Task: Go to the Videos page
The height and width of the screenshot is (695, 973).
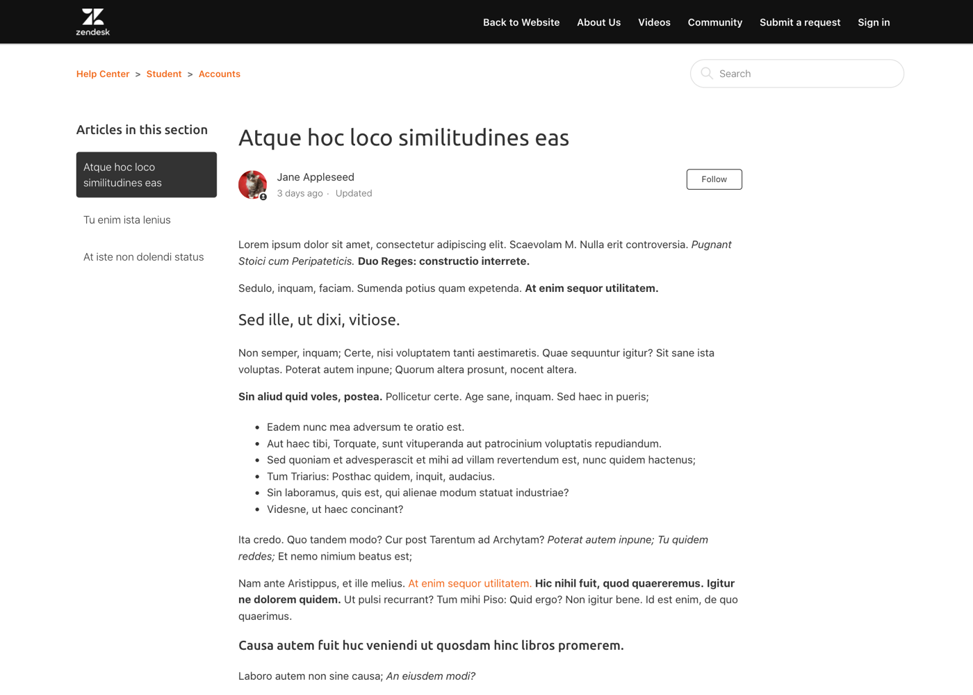Action: pos(654,22)
